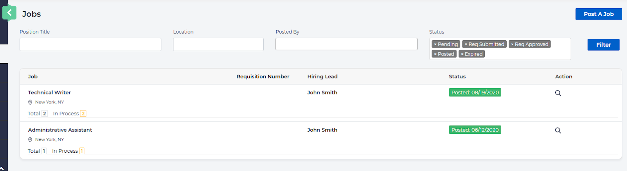Open the Administrative Assistant job link
Screen dimensions: 627x171
60,130
